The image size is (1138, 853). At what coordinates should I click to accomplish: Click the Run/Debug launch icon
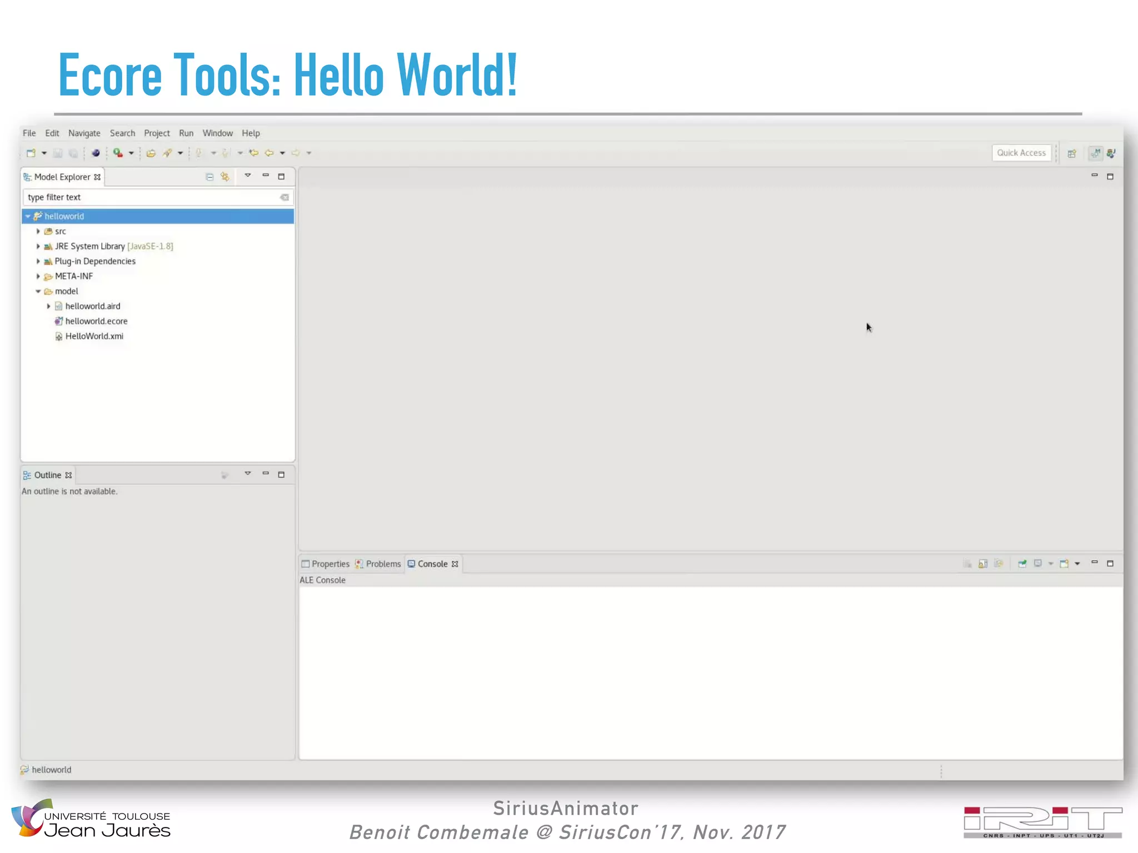point(118,153)
